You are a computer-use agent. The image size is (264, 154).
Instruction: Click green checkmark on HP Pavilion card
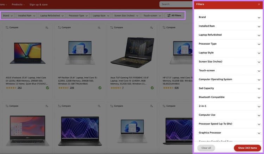[100, 88]
